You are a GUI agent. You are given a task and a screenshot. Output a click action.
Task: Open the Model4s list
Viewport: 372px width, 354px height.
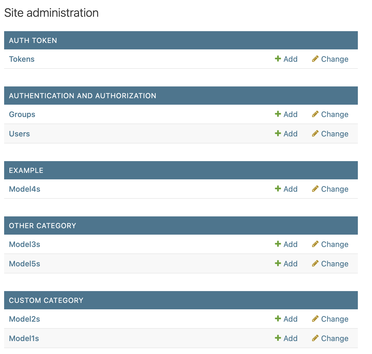pos(25,189)
